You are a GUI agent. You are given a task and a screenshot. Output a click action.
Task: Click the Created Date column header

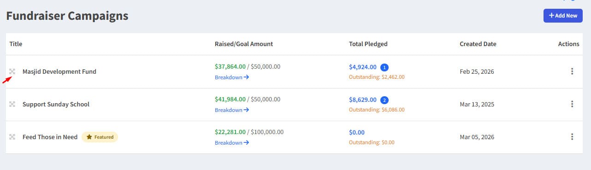pos(478,44)
